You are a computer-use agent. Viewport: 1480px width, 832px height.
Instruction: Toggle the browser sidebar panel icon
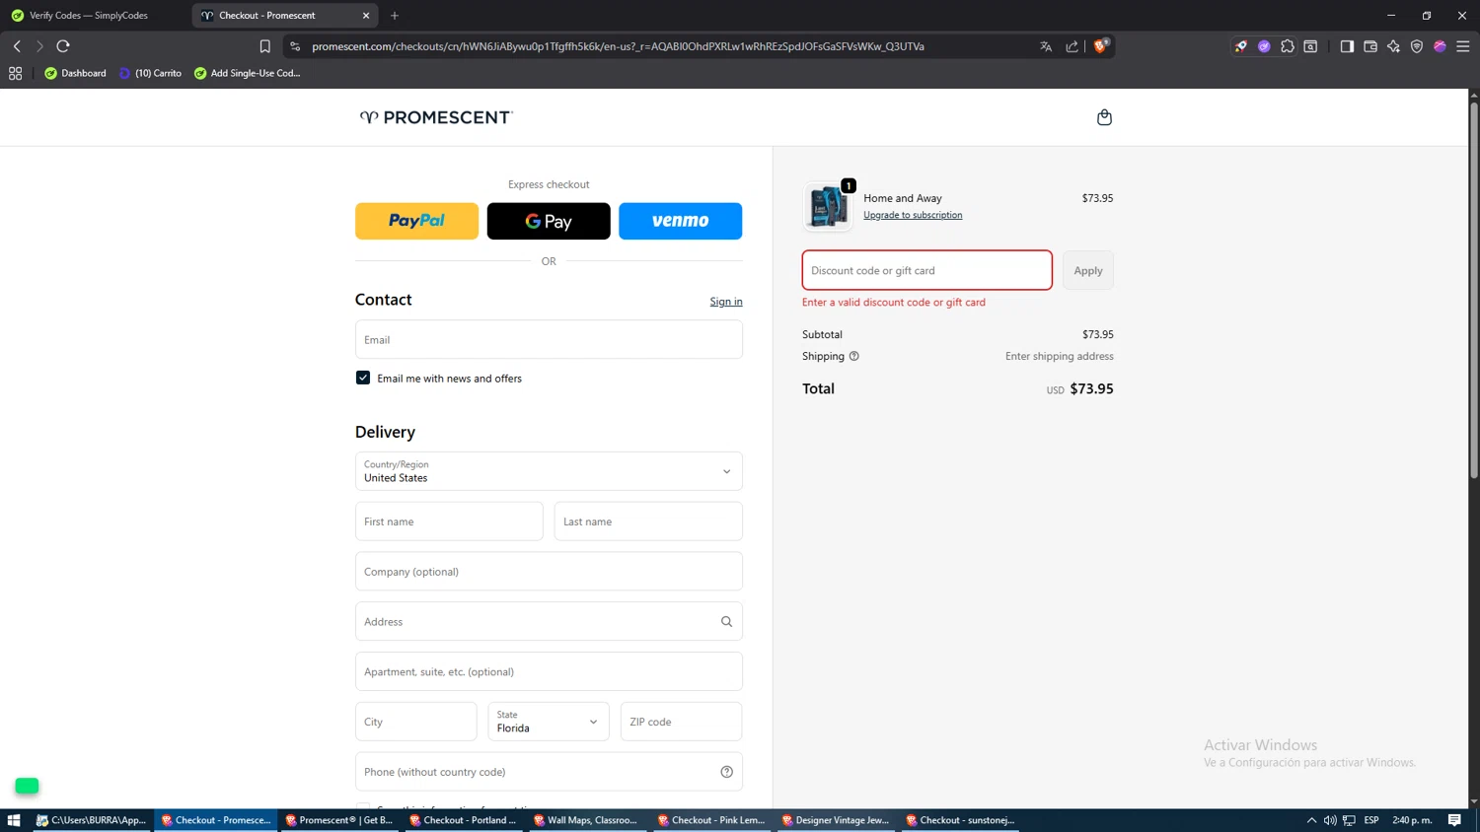pyautogui.click(x=1347, y=46)
